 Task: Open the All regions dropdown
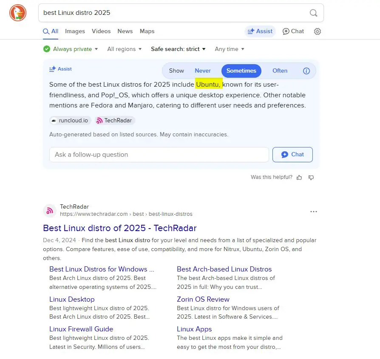[x=124, y=49]
